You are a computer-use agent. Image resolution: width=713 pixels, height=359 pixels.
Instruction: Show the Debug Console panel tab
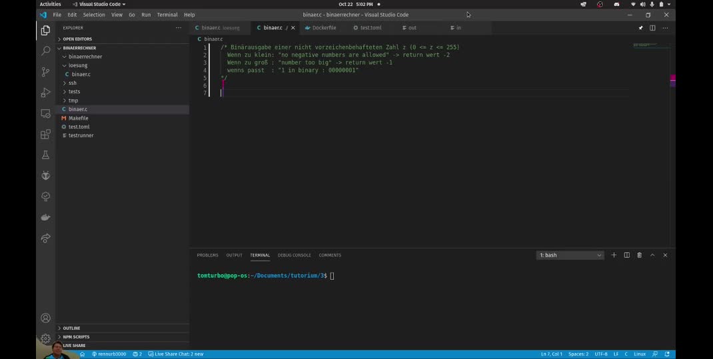pos(295,255)
